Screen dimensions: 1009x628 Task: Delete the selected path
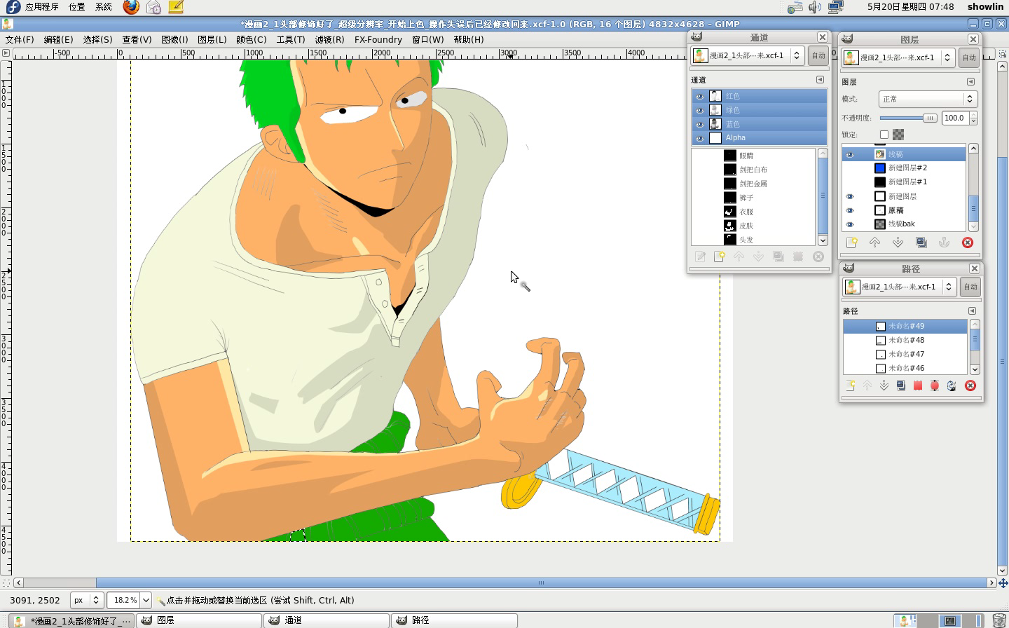pos(970,385)
